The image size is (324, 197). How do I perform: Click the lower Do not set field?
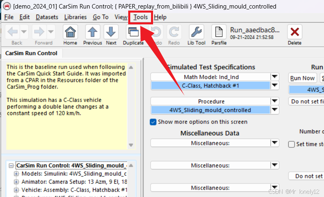coord(306,176)
